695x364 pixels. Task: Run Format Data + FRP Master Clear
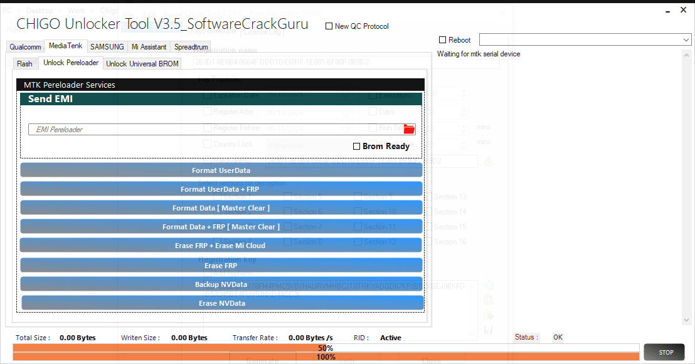pyautogui.click(x=221, y=226)
